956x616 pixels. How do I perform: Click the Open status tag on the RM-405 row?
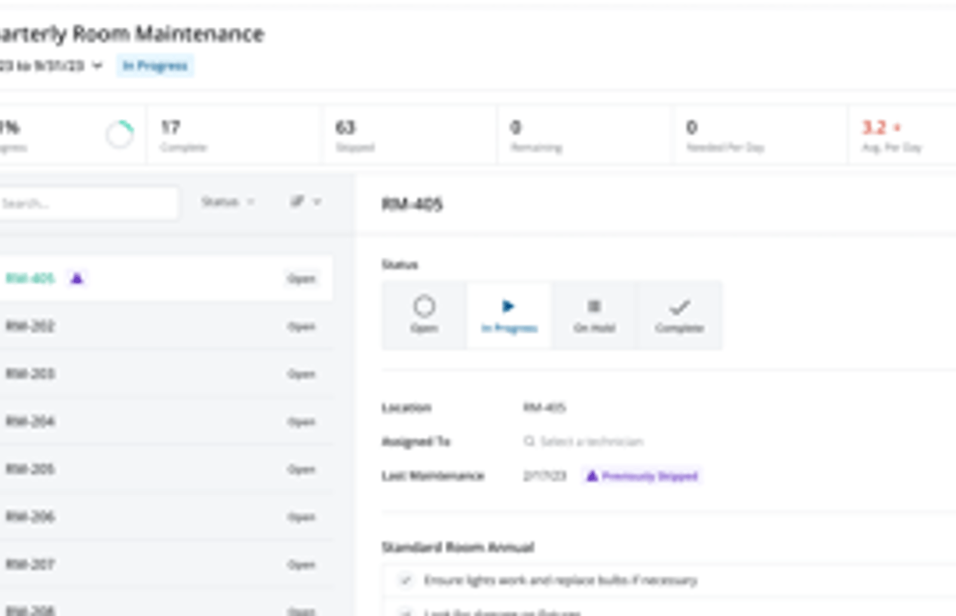click(302, 279)
